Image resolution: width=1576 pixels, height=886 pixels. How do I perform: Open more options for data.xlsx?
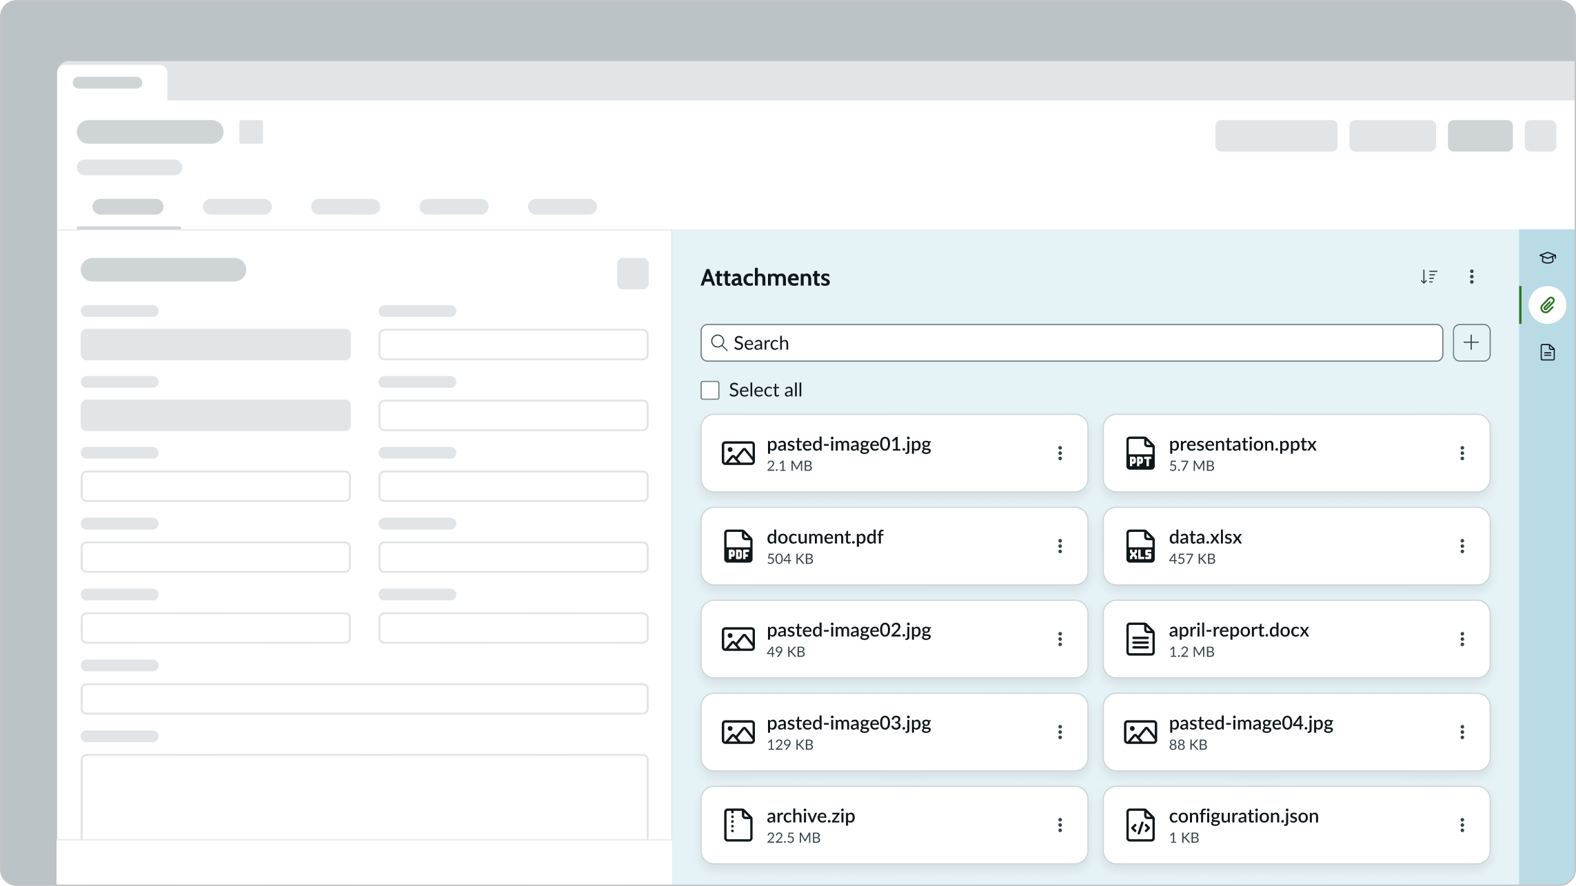pyautogui.click(x=1462, y=546)
